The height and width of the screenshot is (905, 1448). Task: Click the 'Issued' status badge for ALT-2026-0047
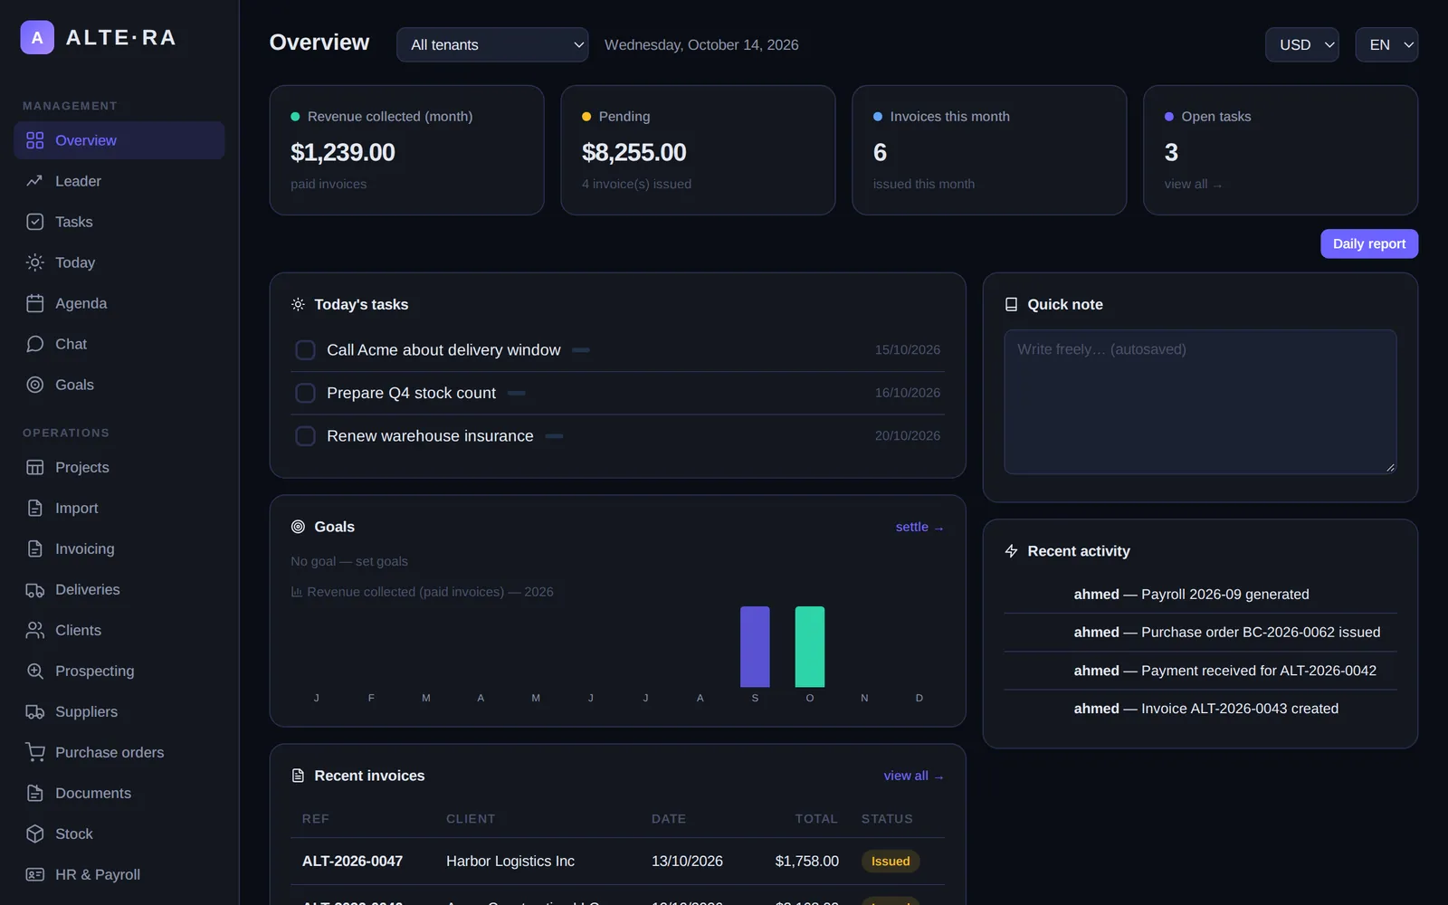coord(891,862)
